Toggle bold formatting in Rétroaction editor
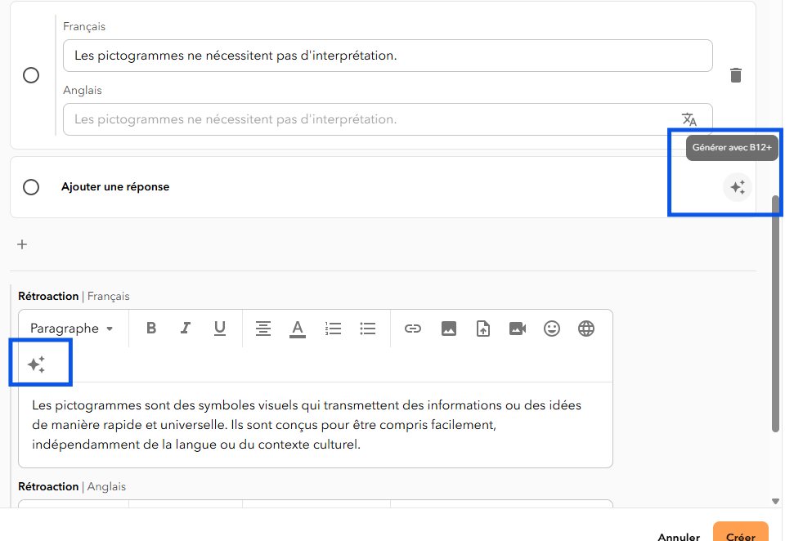 (x=151, y=329)
